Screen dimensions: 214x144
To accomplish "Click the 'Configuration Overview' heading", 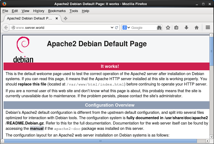I will tap(110, 105).
